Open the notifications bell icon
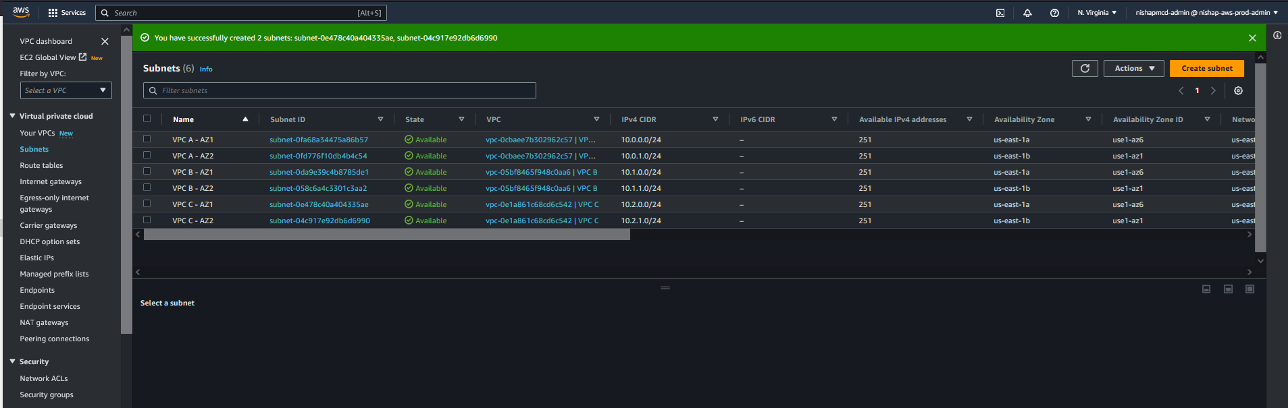Screen dimensions: 1288x408 (1027, 13)
